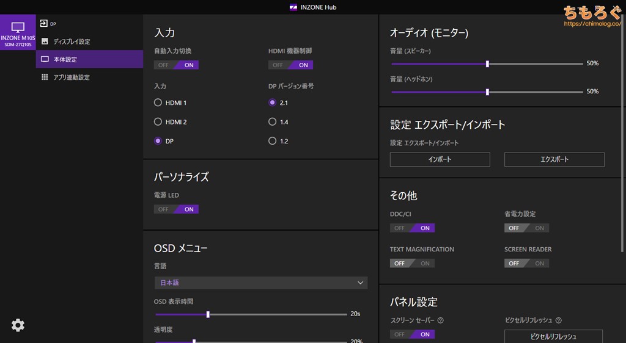Toggle スクリーン セーバー switch
The image size is (626, 343).
coord(413,334)
